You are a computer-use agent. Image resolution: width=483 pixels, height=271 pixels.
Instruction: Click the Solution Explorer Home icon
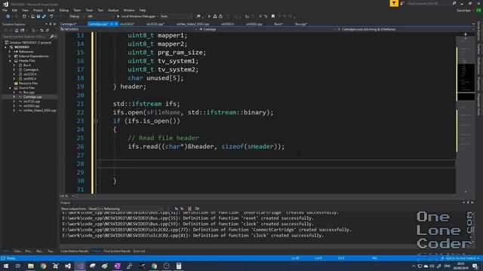click(x=17, y=30)
